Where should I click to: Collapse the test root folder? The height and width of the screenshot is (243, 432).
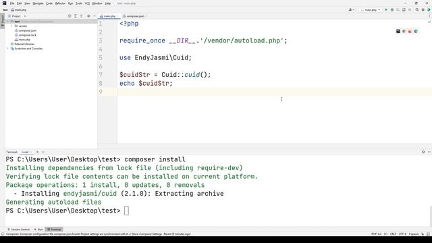point(8,22)
